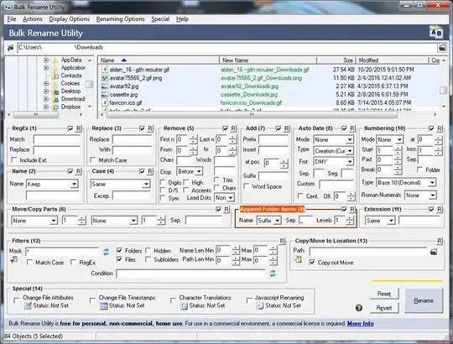Enable Change File Attributes checkbox

pos(17,300)
